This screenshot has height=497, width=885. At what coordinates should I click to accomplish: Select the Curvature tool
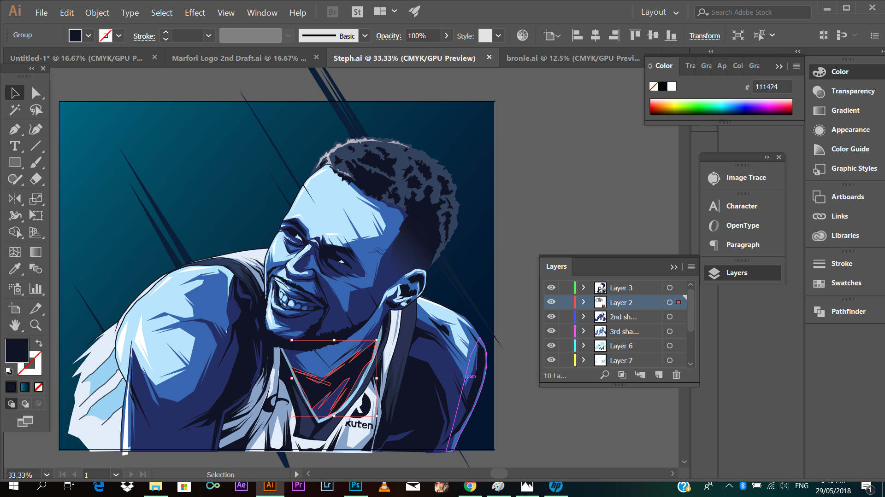pyautogui.click(x=36, y=129)
